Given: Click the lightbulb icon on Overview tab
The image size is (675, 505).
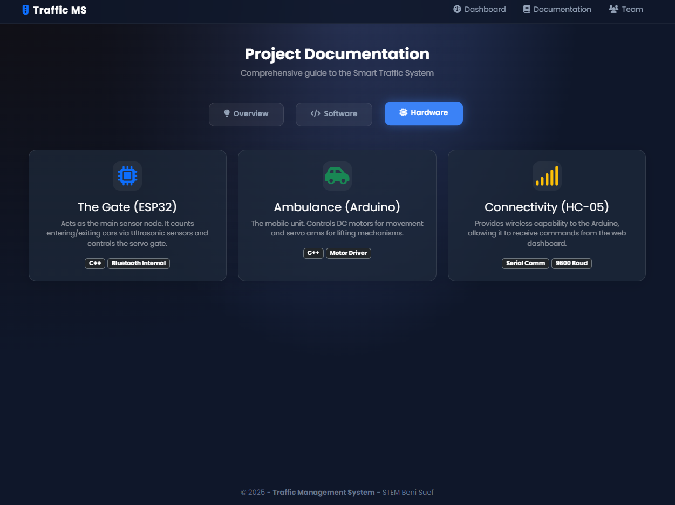Looking at the screenshot, I should coord(227,113).
